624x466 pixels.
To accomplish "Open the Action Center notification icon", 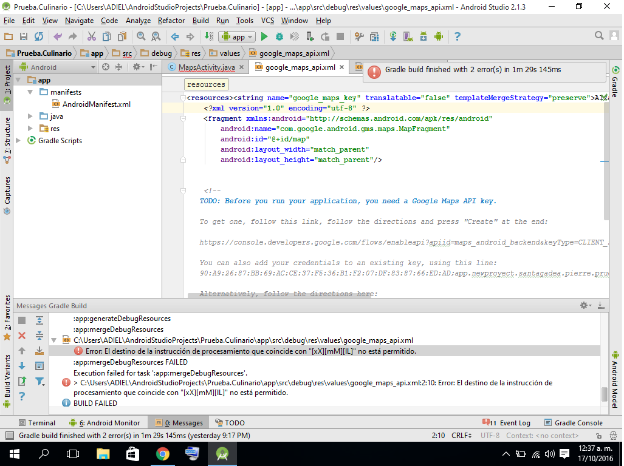I will tap(564, 454).
